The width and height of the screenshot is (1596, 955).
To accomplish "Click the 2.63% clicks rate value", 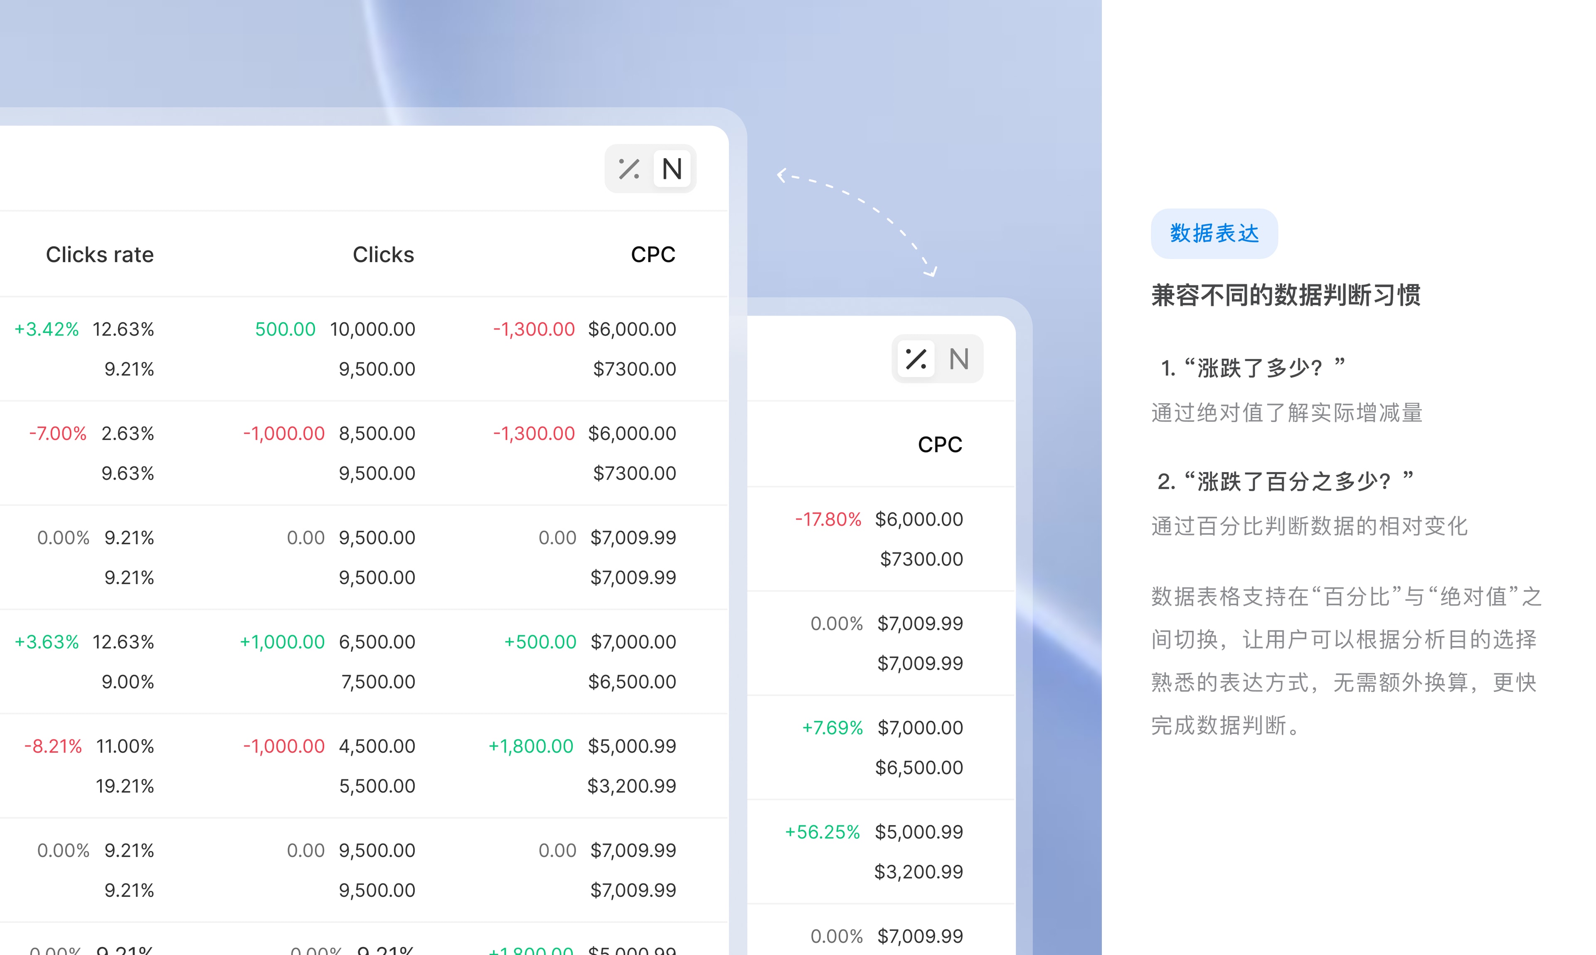I will 128,433.
